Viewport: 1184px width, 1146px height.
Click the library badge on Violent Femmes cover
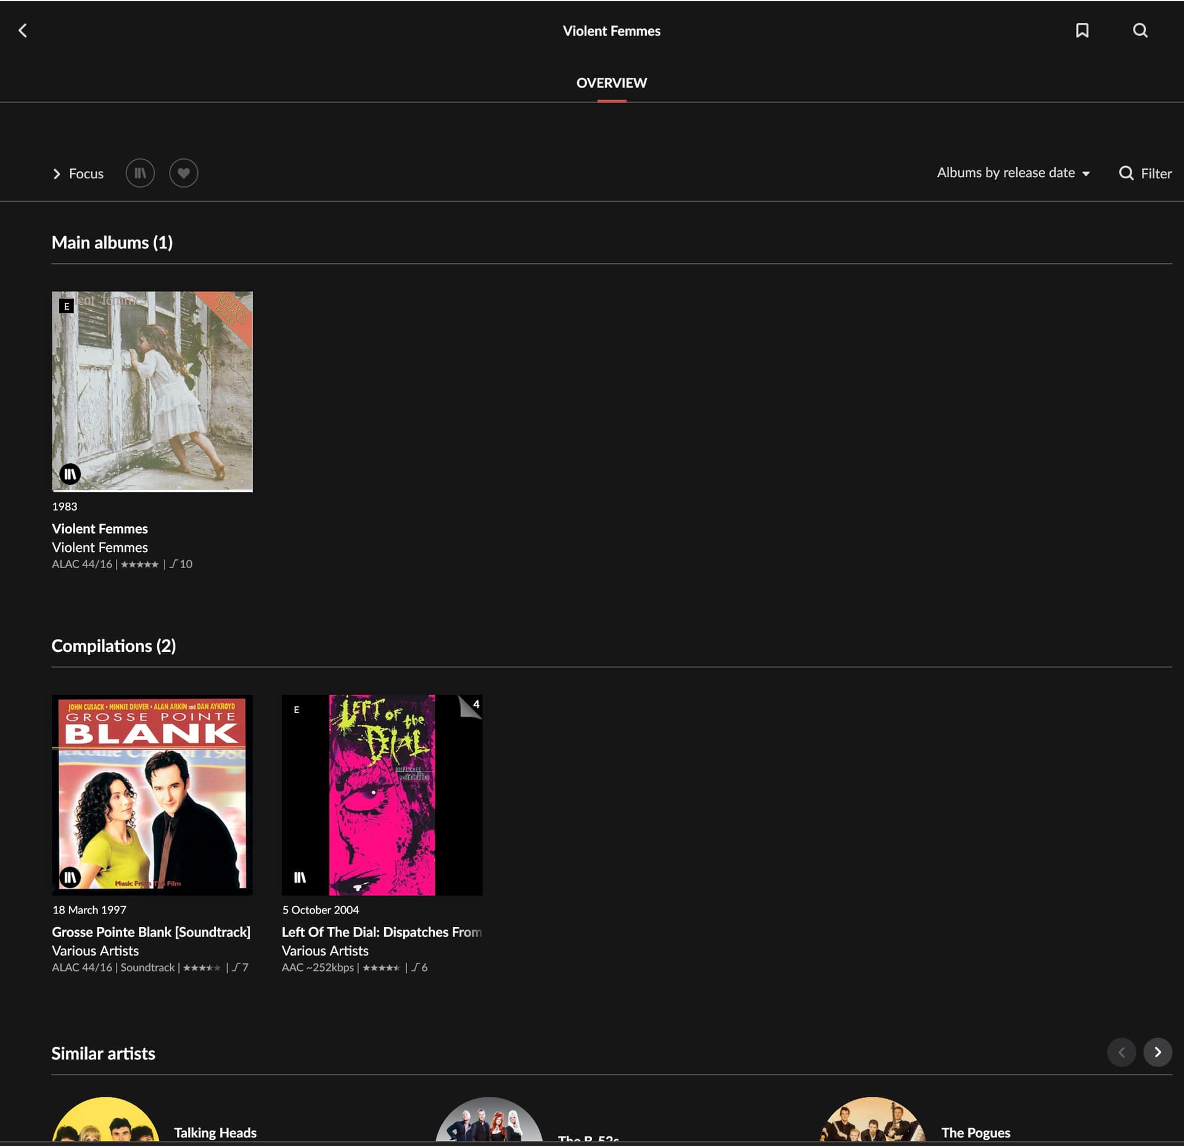coord(70,474)
